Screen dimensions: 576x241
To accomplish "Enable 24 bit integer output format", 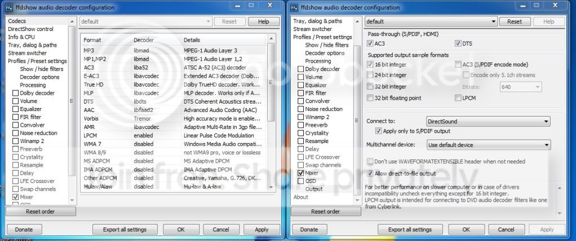I will point(370,75).
